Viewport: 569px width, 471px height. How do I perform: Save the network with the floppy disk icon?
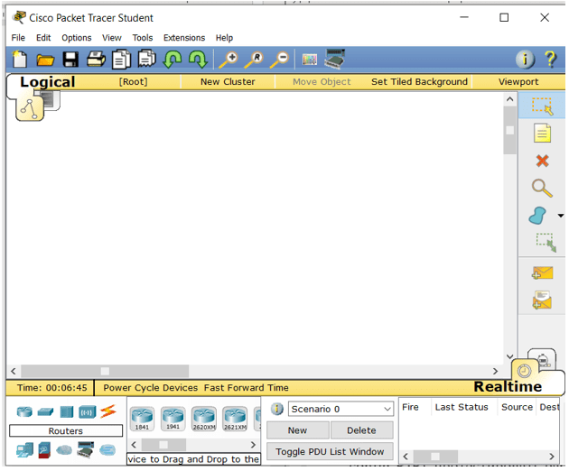[70, 60]
